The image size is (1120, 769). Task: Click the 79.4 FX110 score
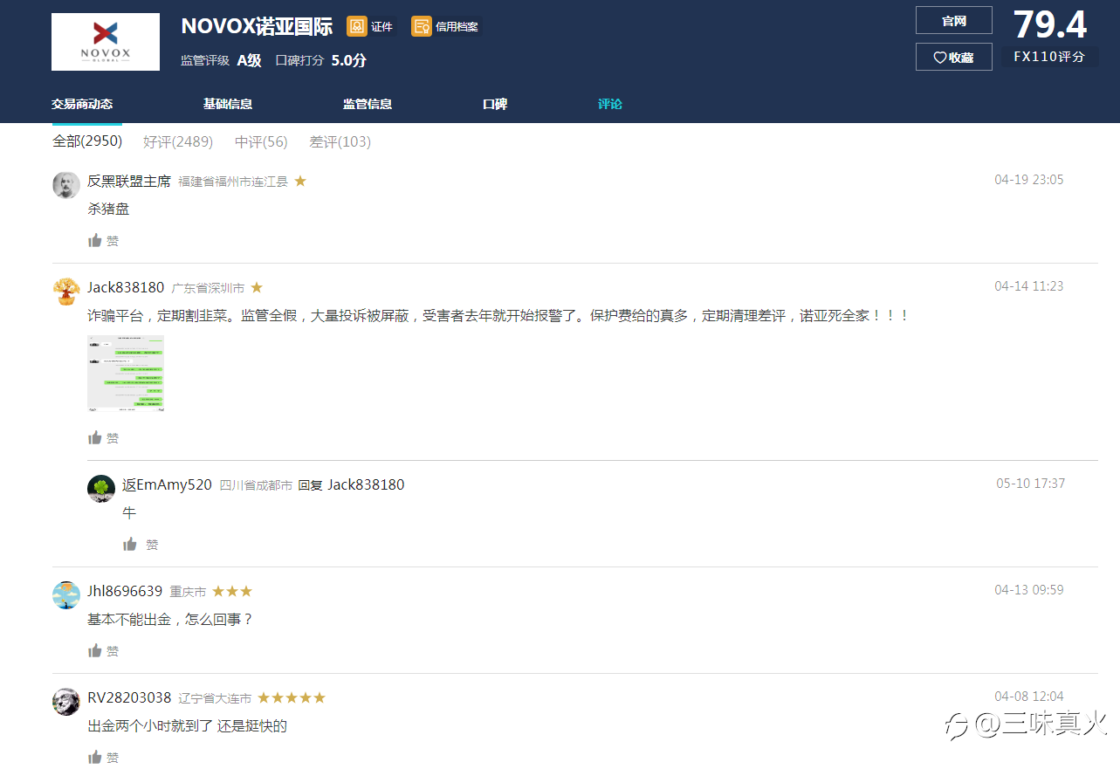coord(1049,24)
